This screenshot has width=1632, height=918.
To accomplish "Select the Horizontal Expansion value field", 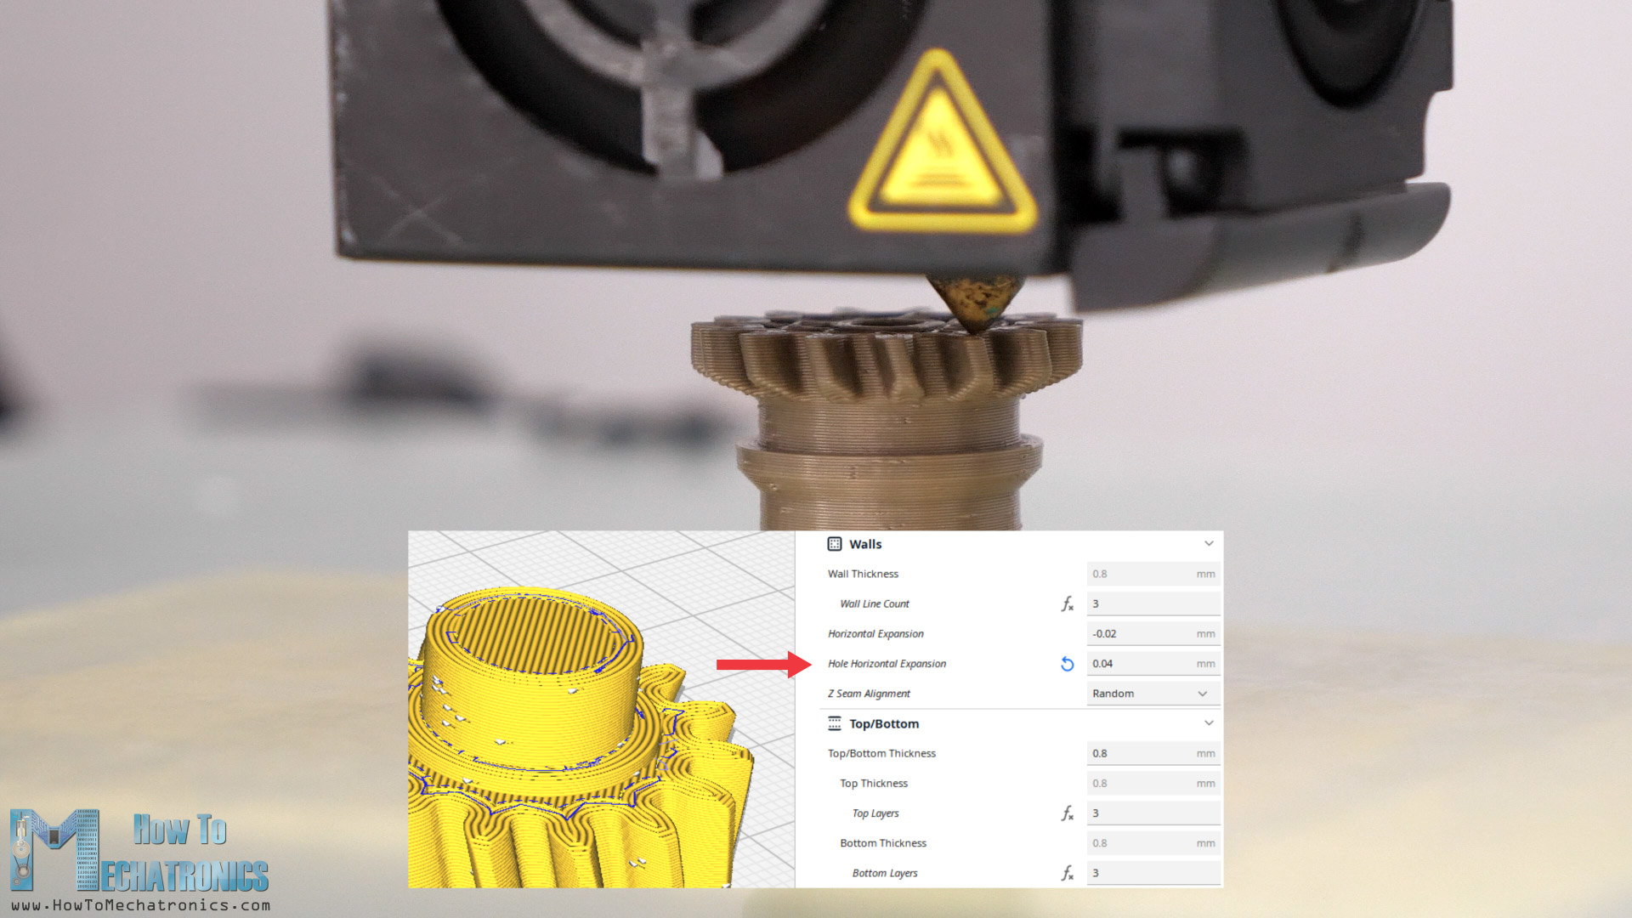I will tap(1152, 633).
